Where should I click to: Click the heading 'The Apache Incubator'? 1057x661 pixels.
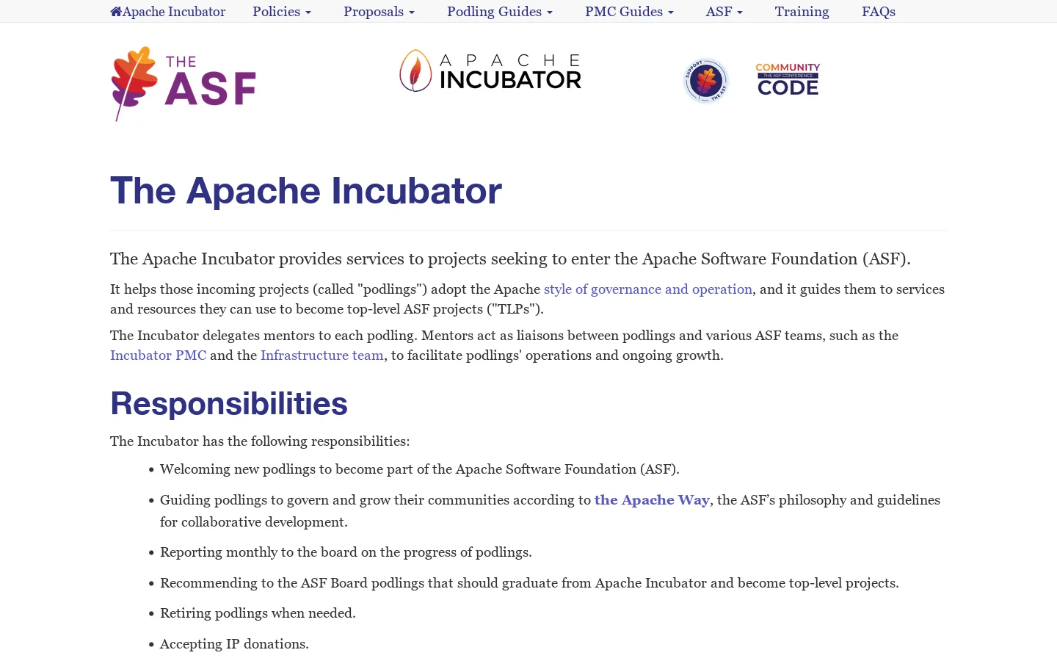[306, 191]
